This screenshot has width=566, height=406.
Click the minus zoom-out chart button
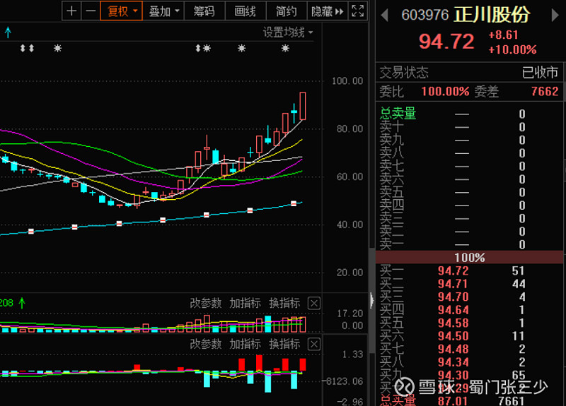91,11
